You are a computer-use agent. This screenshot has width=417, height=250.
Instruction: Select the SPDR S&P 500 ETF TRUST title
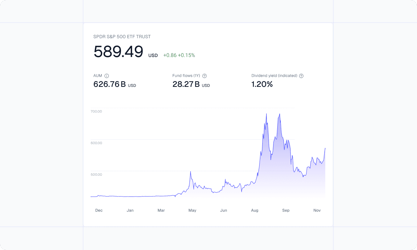122,37
